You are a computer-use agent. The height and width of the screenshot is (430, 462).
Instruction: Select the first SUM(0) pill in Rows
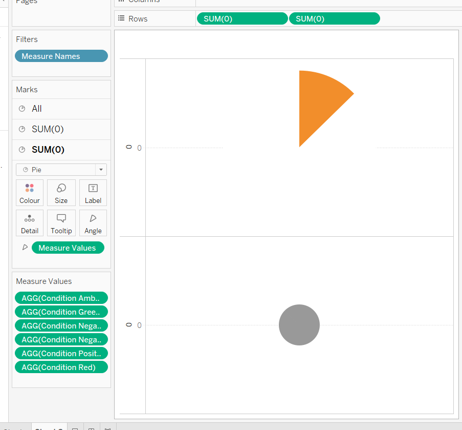pyautogui.click(x=242, y=19)
